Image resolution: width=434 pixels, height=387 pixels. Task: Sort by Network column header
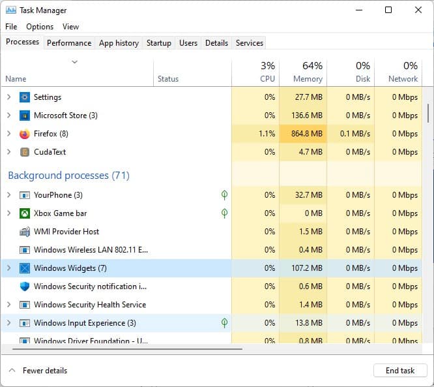click(398, 72)
